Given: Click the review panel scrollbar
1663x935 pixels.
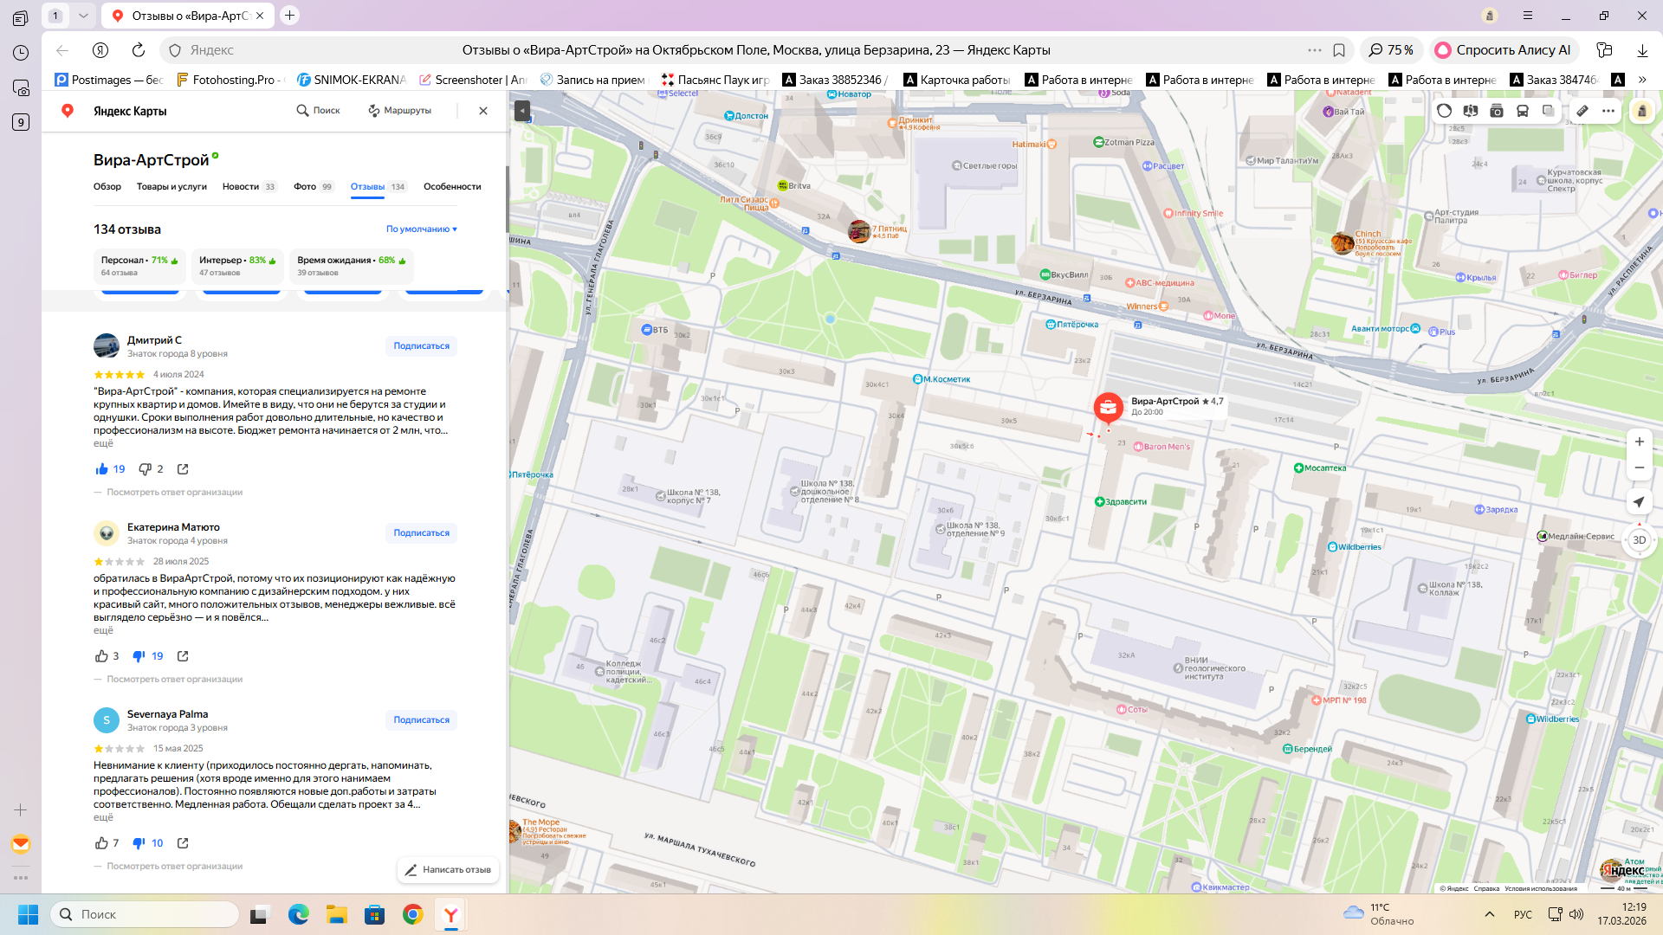Looking at the screenshot, I should (x=507, y=199).
